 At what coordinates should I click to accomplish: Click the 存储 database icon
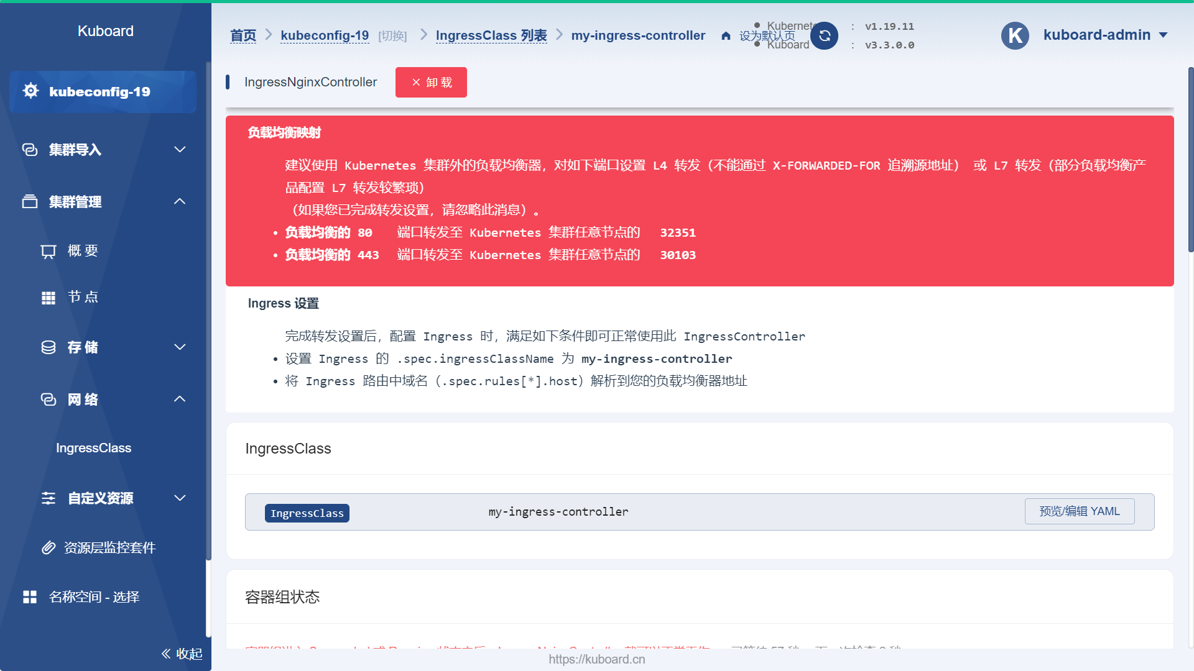point(49,347)
